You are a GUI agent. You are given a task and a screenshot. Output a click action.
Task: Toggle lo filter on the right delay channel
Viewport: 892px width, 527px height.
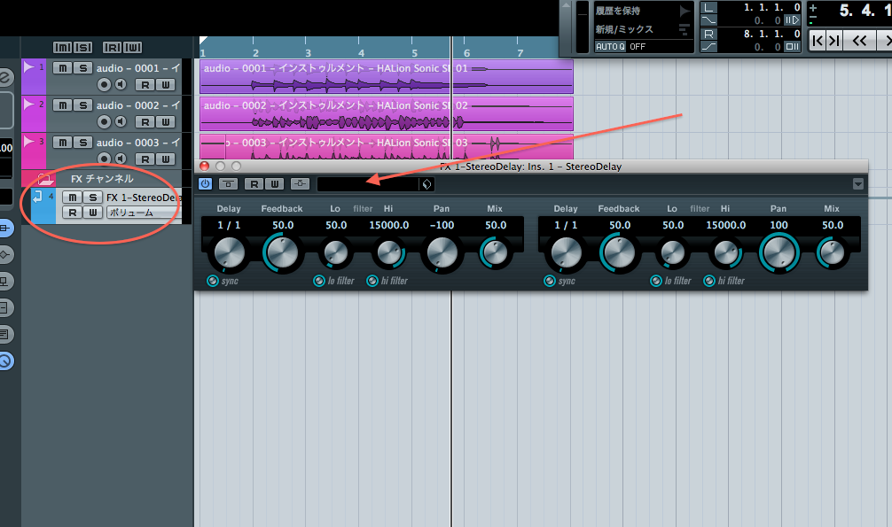click(656, 281)
